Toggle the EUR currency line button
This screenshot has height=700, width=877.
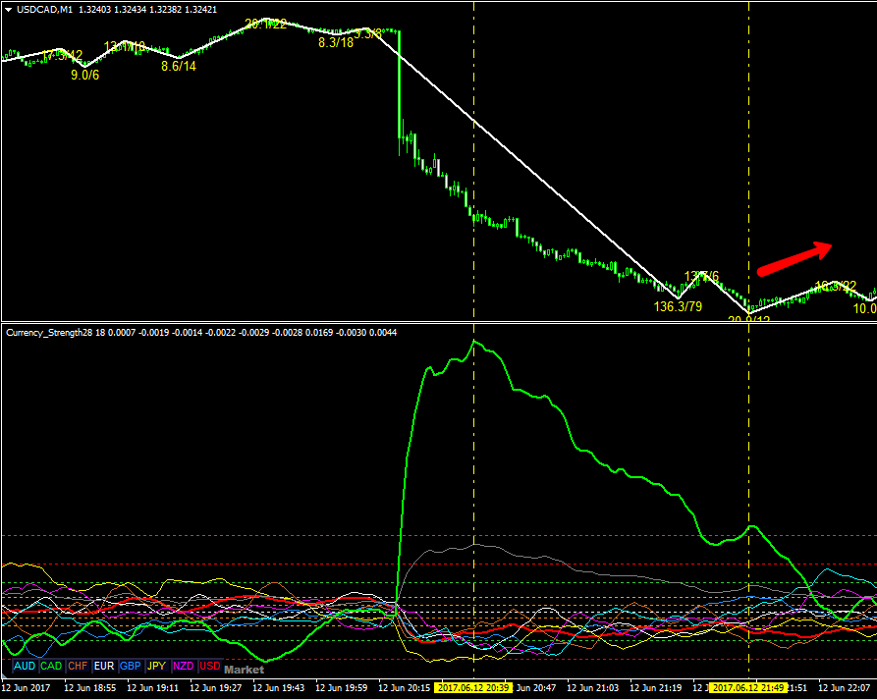tap(104, 667)
